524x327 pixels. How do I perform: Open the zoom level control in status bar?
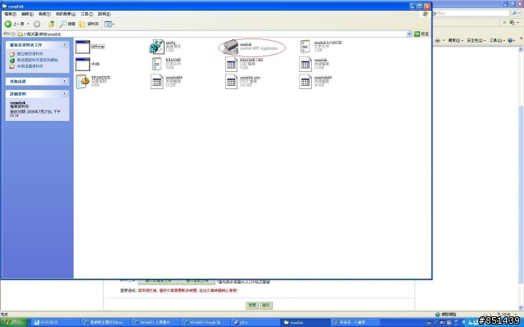point(508,314)
